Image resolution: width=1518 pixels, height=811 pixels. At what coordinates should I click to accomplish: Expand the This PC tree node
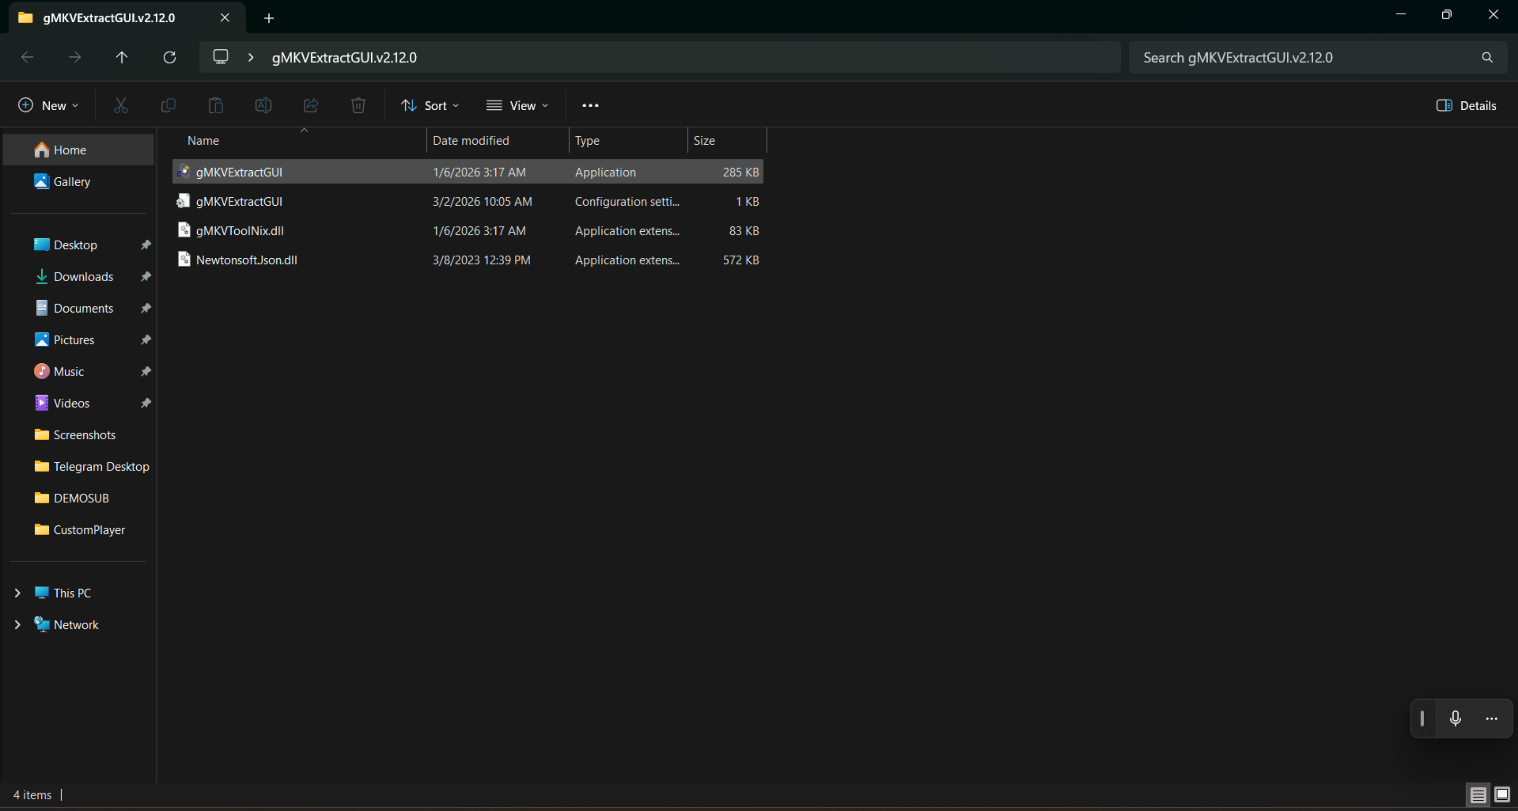18,593
